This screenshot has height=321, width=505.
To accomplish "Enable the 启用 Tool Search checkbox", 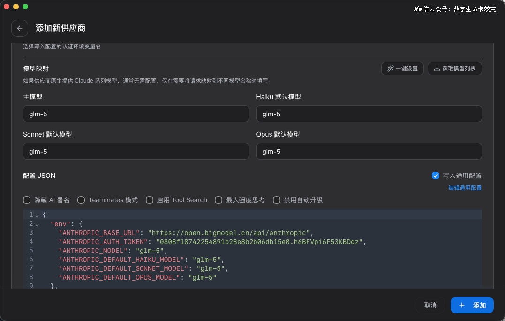I will (150, 200).
